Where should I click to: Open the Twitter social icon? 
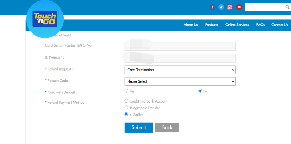tap(221, 7)
